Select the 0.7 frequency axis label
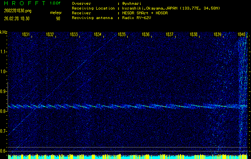Viewport: 251px width, 159px height. 4,131
